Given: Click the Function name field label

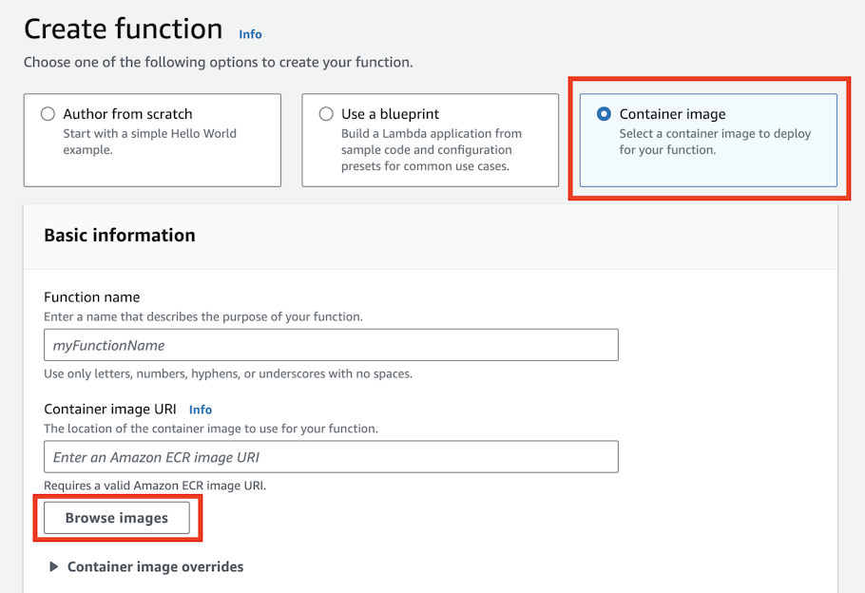Looking at the screenshot, I should point(91,297).
